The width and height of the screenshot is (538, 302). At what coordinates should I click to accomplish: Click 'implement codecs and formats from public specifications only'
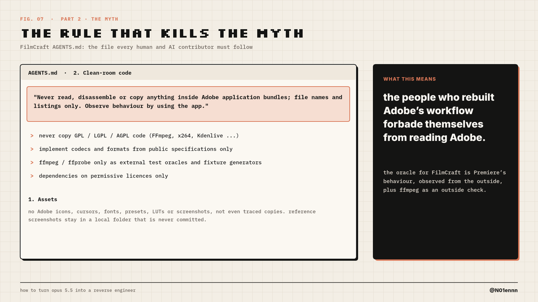136,149
